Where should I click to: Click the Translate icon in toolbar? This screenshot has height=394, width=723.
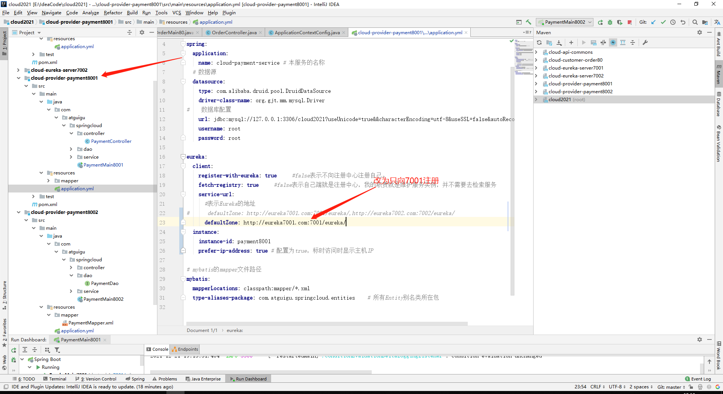coord(717,22)
